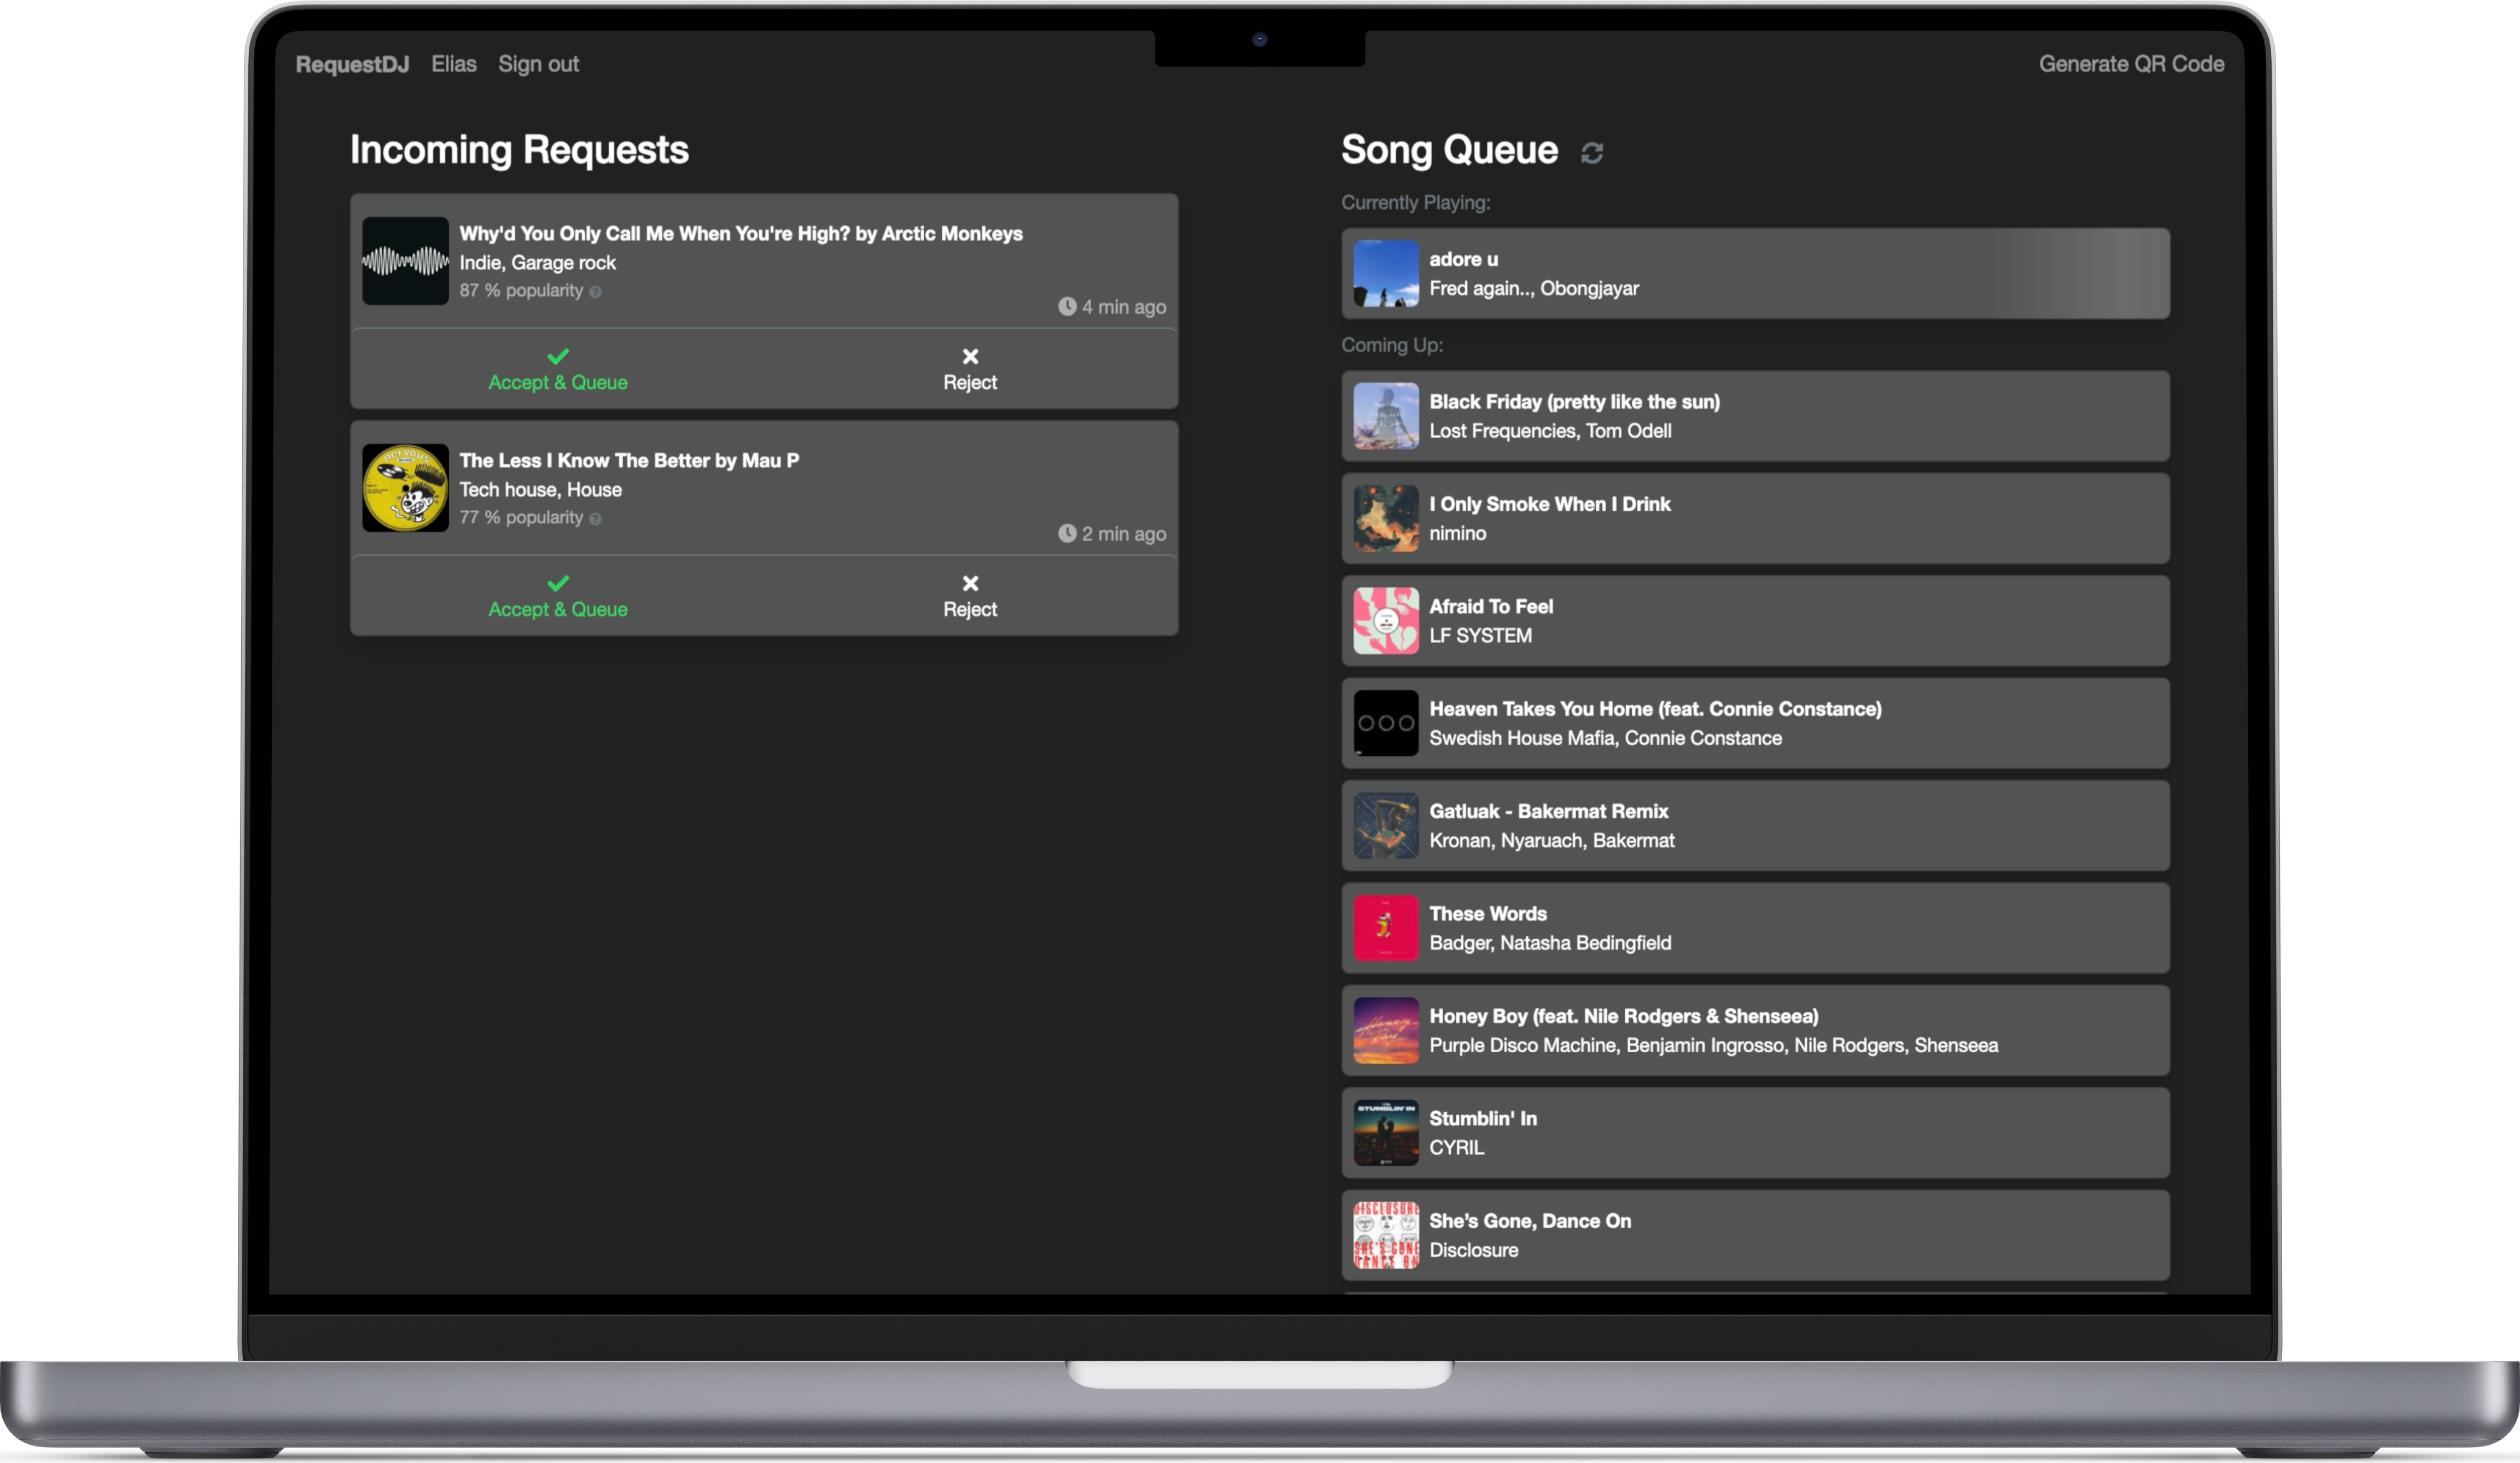Click the Afraid To Feel cover art
Screen dimensions: 2520x1463
click(x=1386, y=621)
